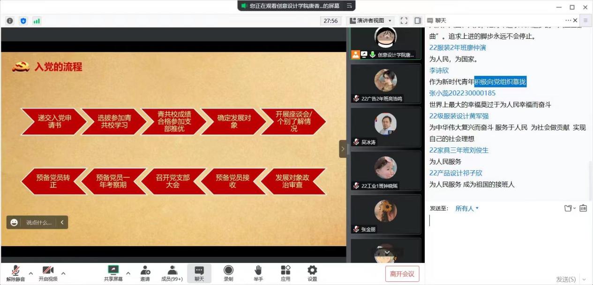Toggle the 聊天 panel from bottom toolbar
The height and width of the screenshot is (285, 593).
(x=199, y=273)
